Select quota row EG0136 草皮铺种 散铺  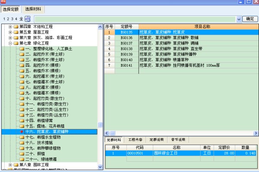[181, 38]
